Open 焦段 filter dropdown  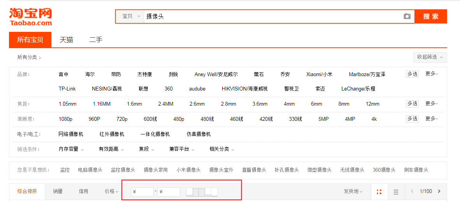pos(147,149)
